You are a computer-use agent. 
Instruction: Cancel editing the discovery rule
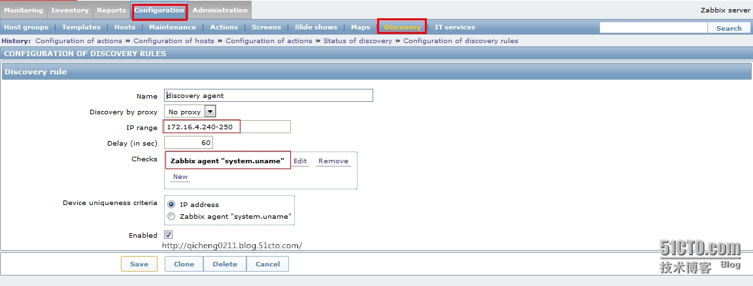267,264
